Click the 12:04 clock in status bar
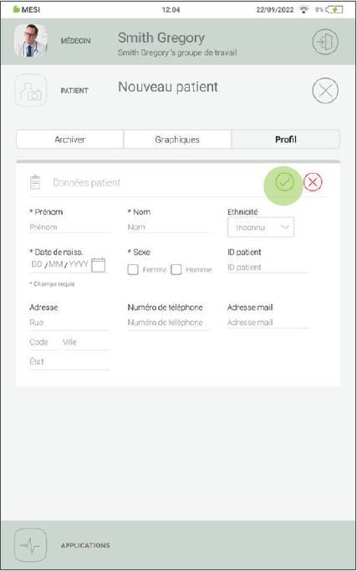Image resolution: width=357 pixels, height=571 pixels. pos(171,10)
